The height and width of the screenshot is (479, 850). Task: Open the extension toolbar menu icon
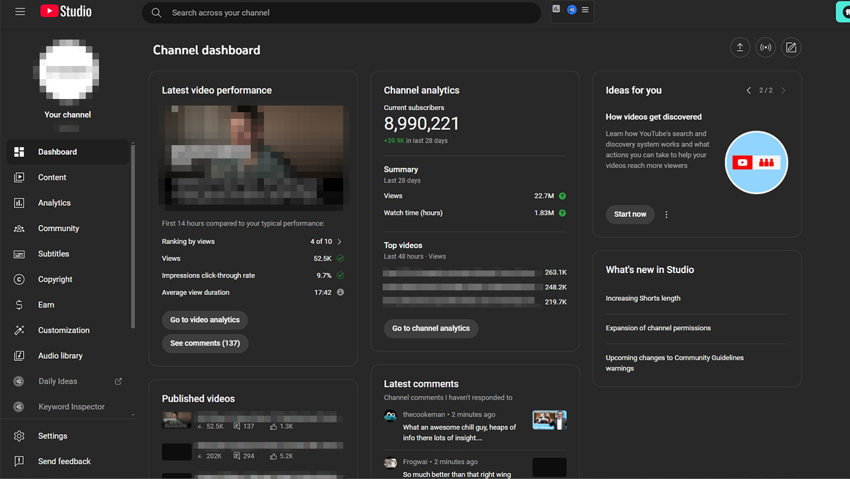(x=585, y=10)
